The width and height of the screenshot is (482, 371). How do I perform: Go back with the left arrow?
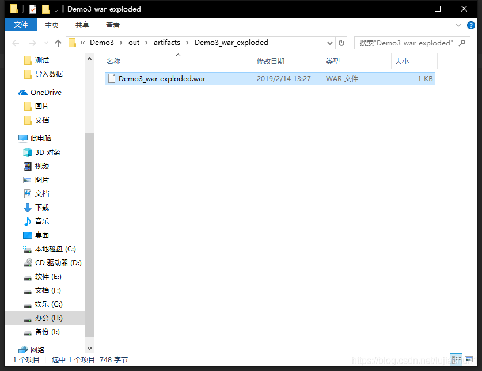click(16, 43)
